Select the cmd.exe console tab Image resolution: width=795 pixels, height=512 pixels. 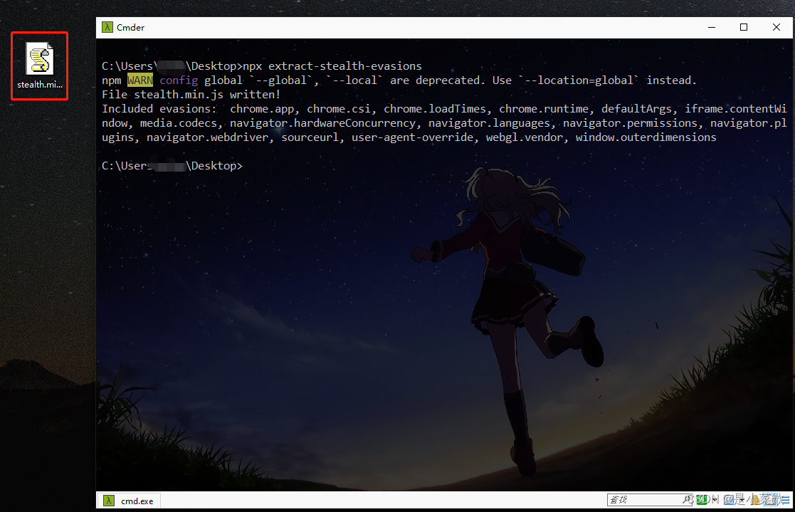coord(130,501)
